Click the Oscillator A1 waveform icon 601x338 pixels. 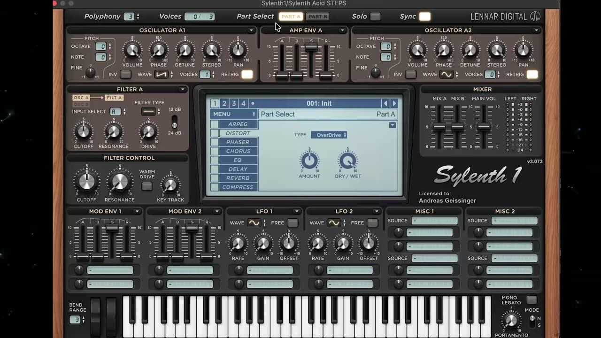(161, 74)
